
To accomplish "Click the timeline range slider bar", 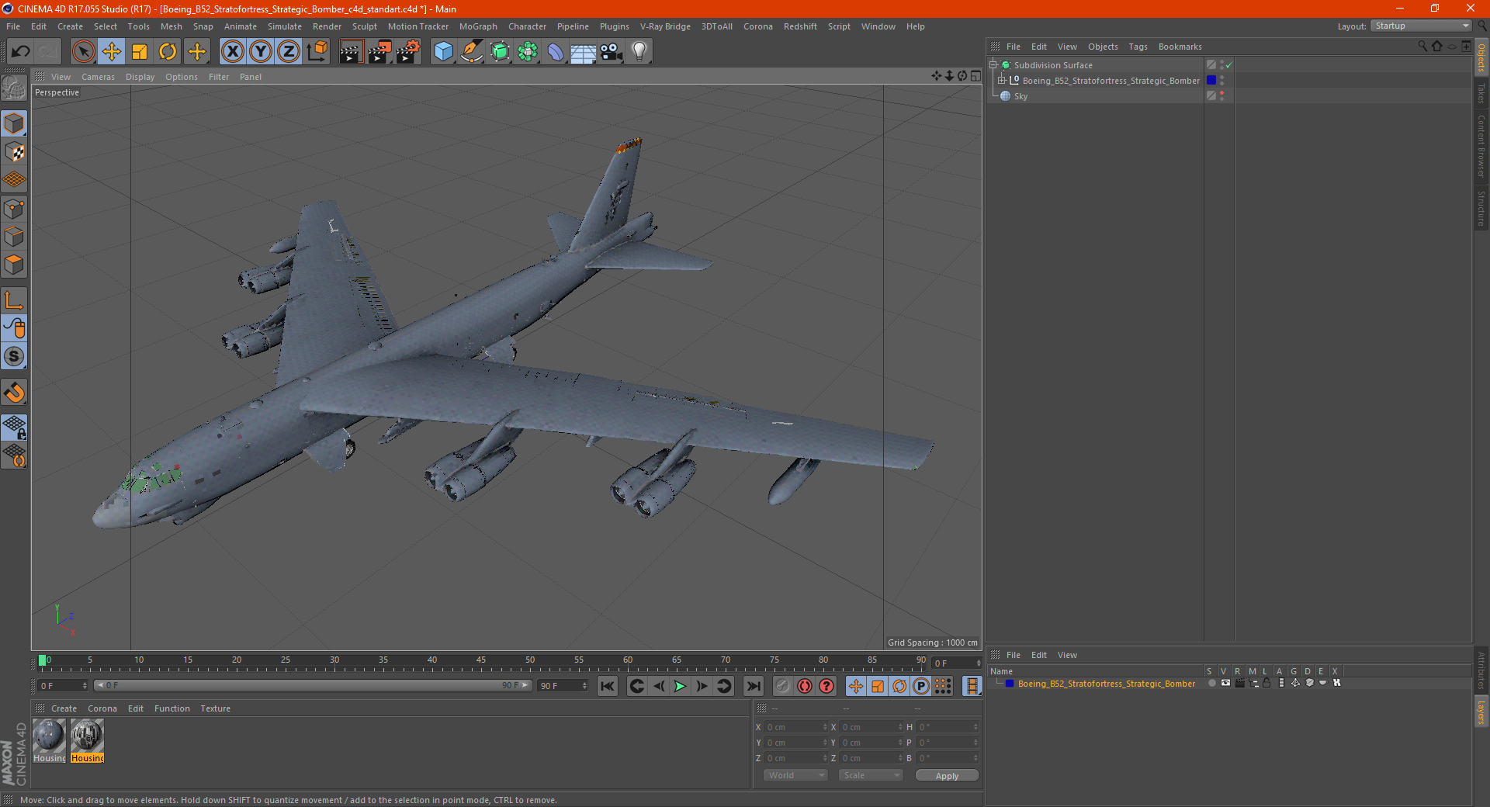I will [x=312, y=685].
